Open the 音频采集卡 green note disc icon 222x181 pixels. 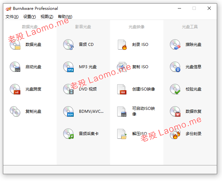[68, 134]
